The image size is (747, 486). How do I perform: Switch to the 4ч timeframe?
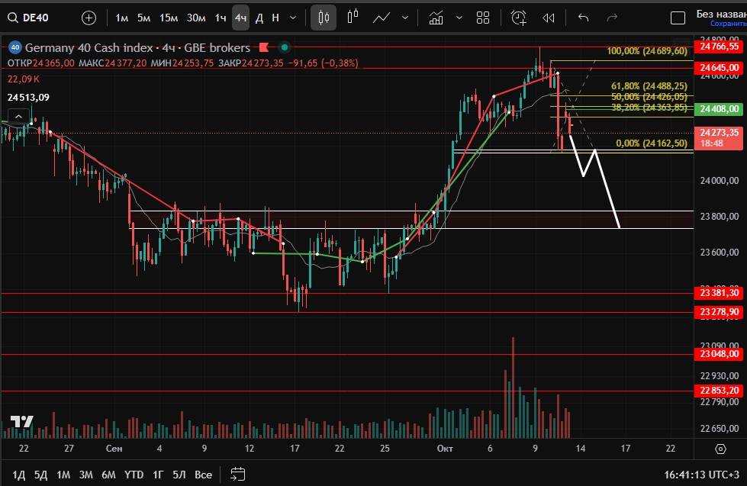coord(240,18)
